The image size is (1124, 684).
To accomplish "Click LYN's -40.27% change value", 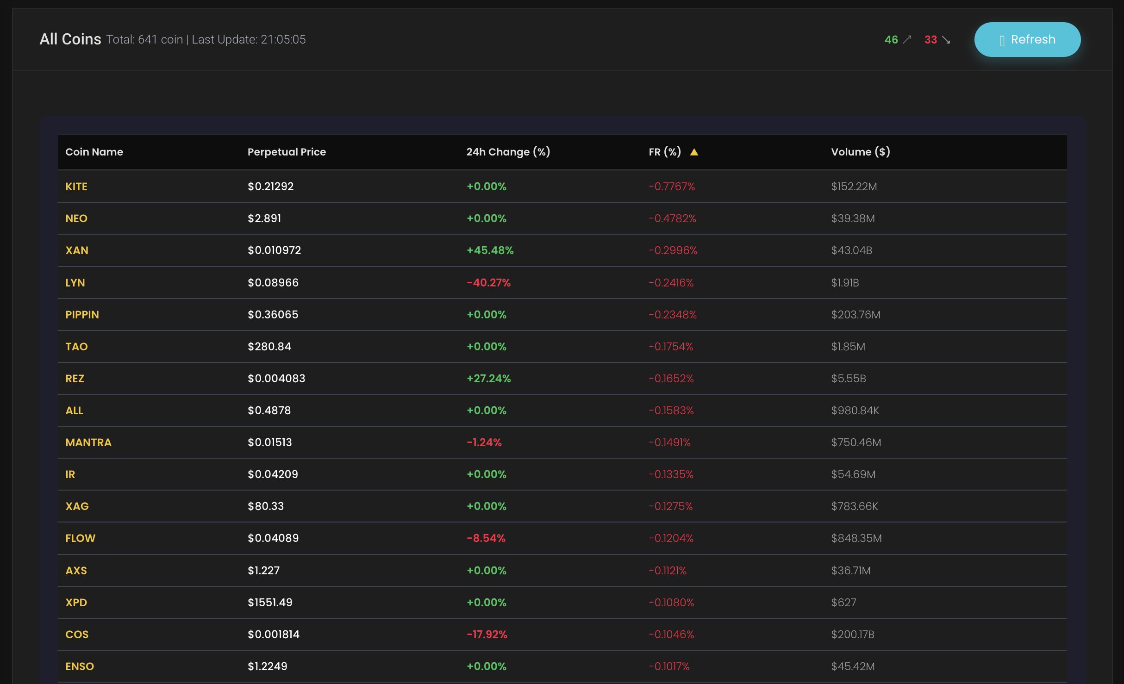I will (x=488, y=283).
